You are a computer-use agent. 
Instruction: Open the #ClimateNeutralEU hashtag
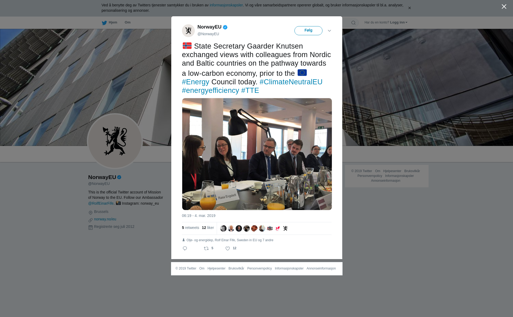(x=291, y=82)
